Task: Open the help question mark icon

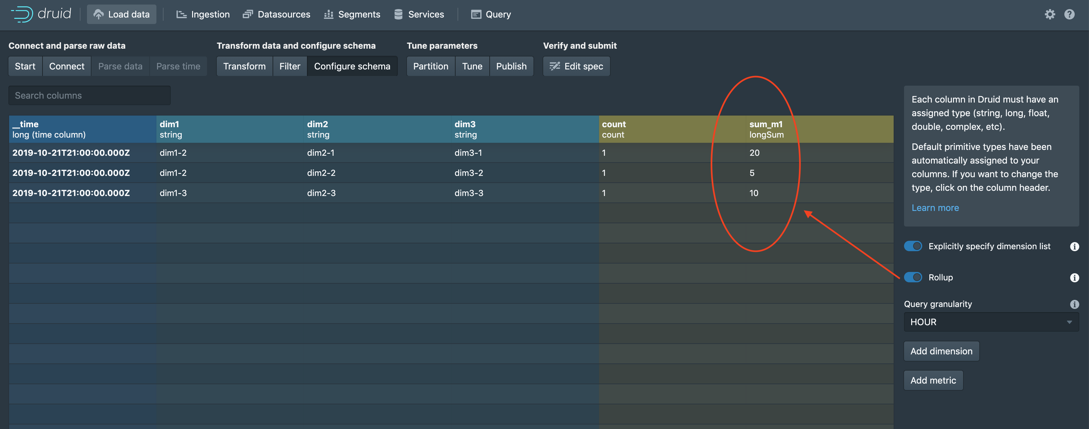Action: 1069,14
